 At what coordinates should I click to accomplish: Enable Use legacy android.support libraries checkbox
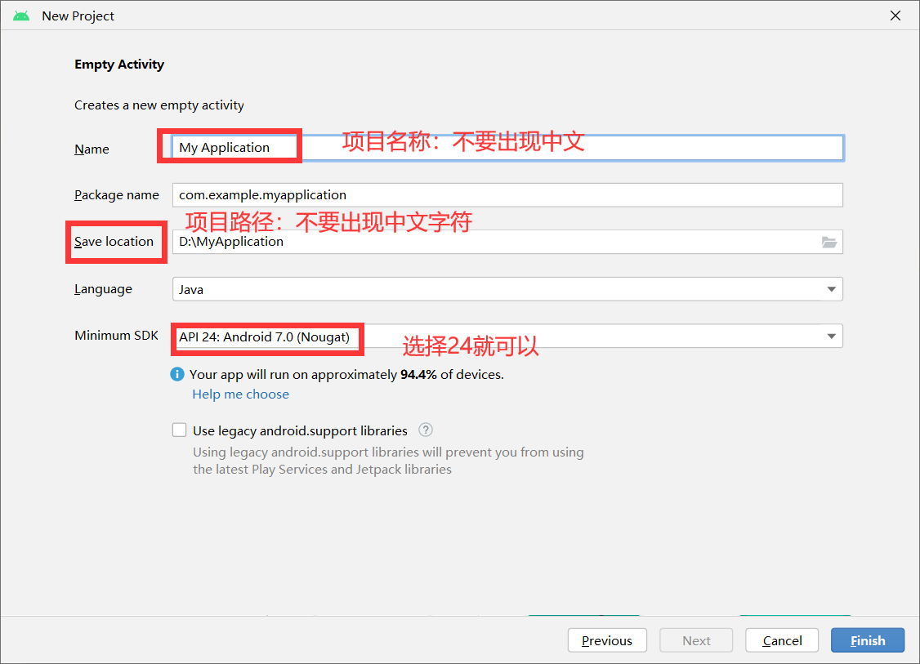pyautogui.click(x=180, y=430)
